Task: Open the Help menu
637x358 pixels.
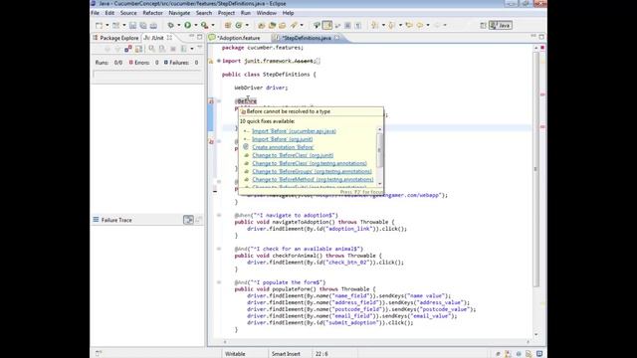Action: point(288,13)
